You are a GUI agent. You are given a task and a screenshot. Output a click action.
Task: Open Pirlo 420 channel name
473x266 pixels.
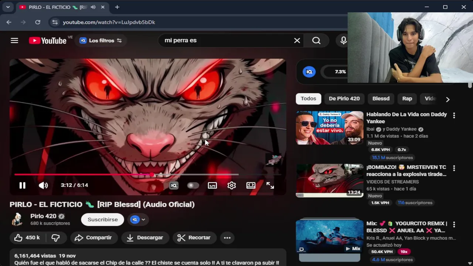(43, 216)
